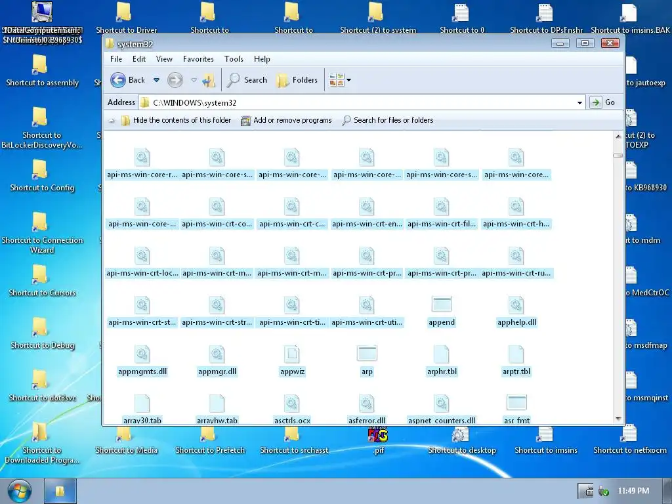Open the Views dropdown in toolbar
This screenshot has height=504, width=672.
(340, 79)
